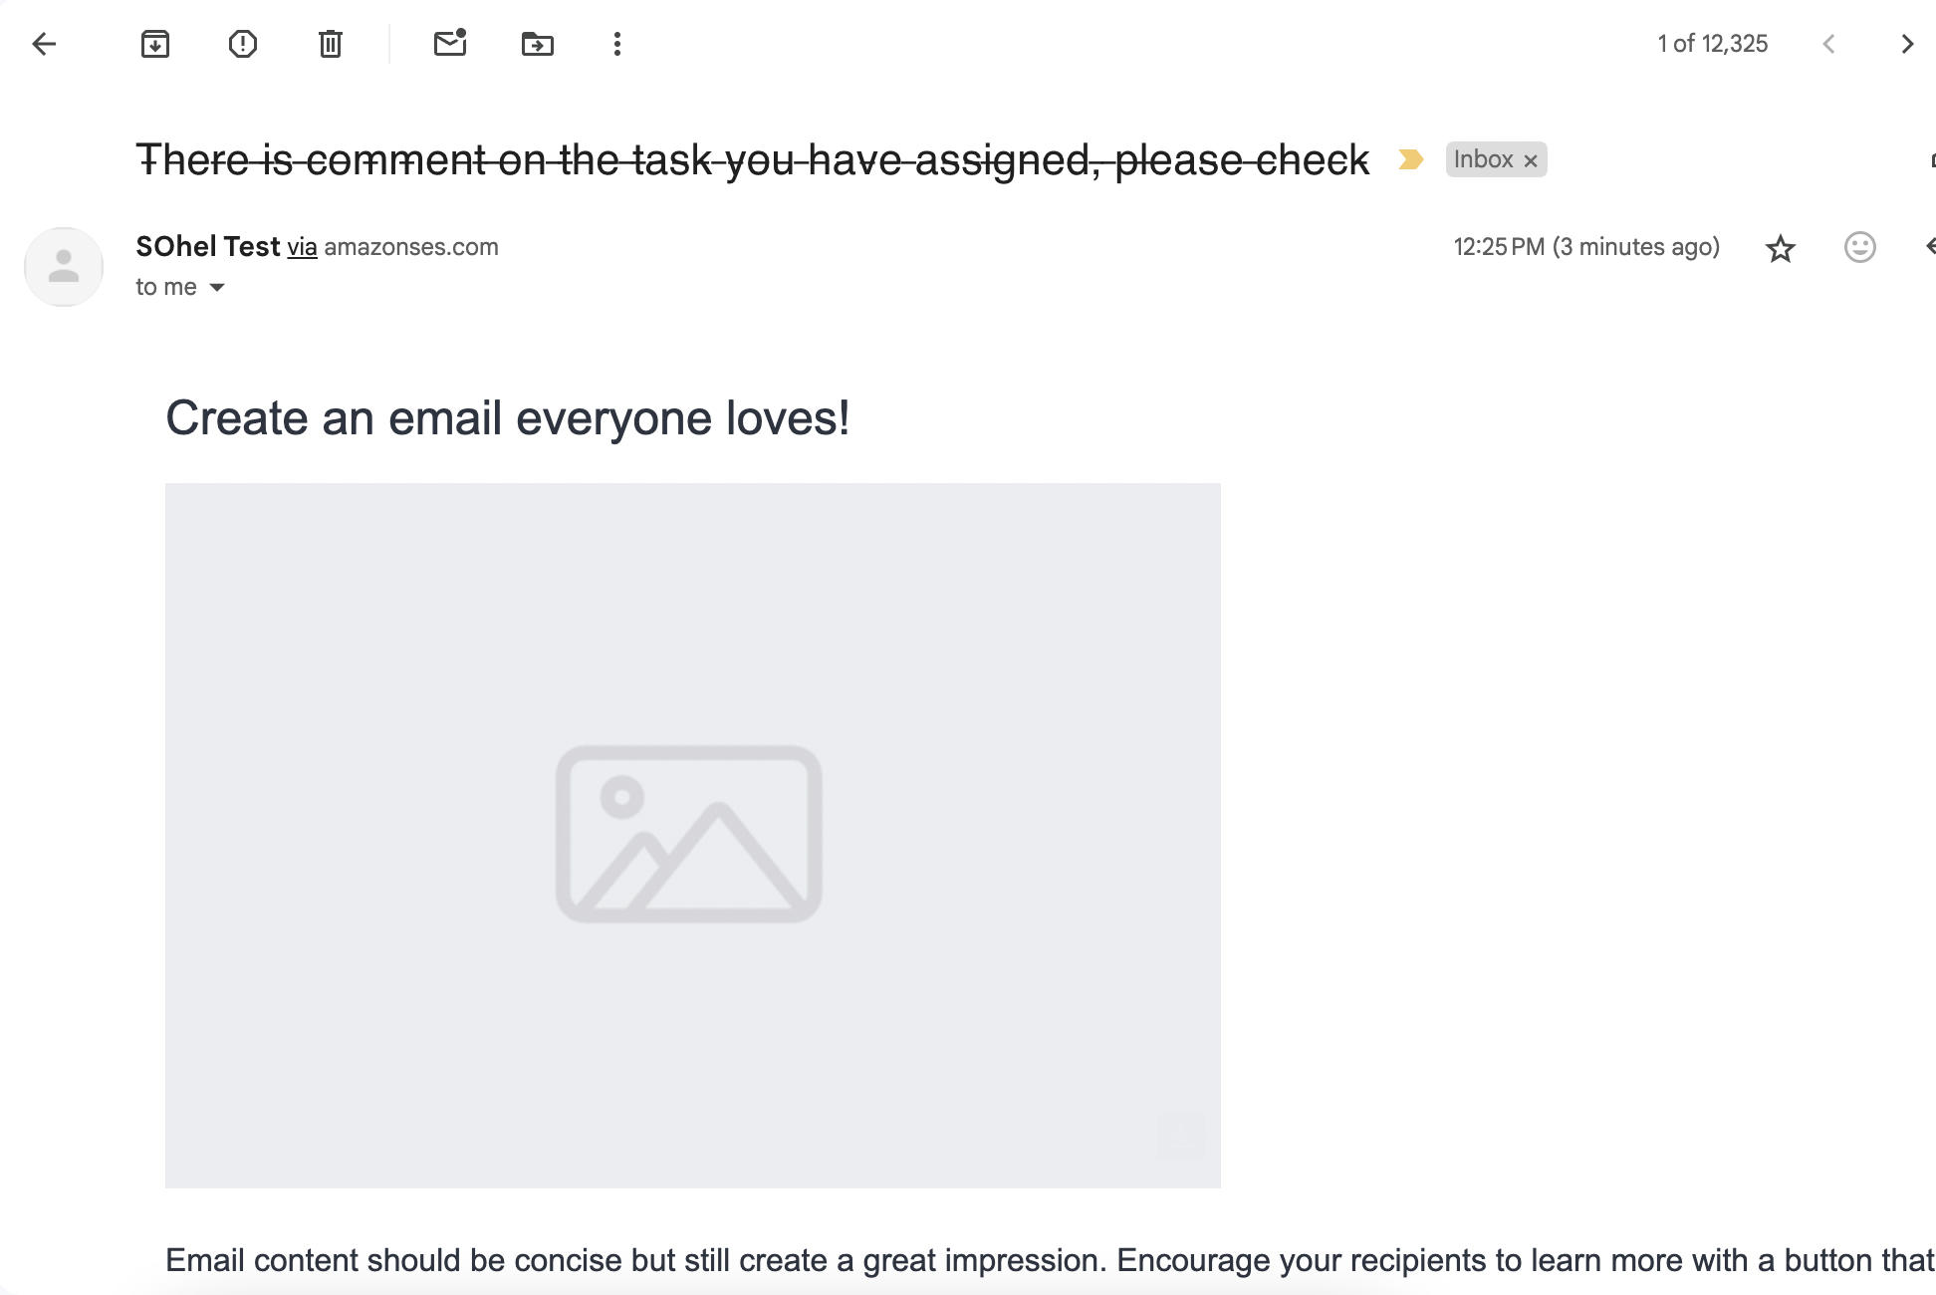
Task: Delete this email with trash icon
Action: [331, 44]
